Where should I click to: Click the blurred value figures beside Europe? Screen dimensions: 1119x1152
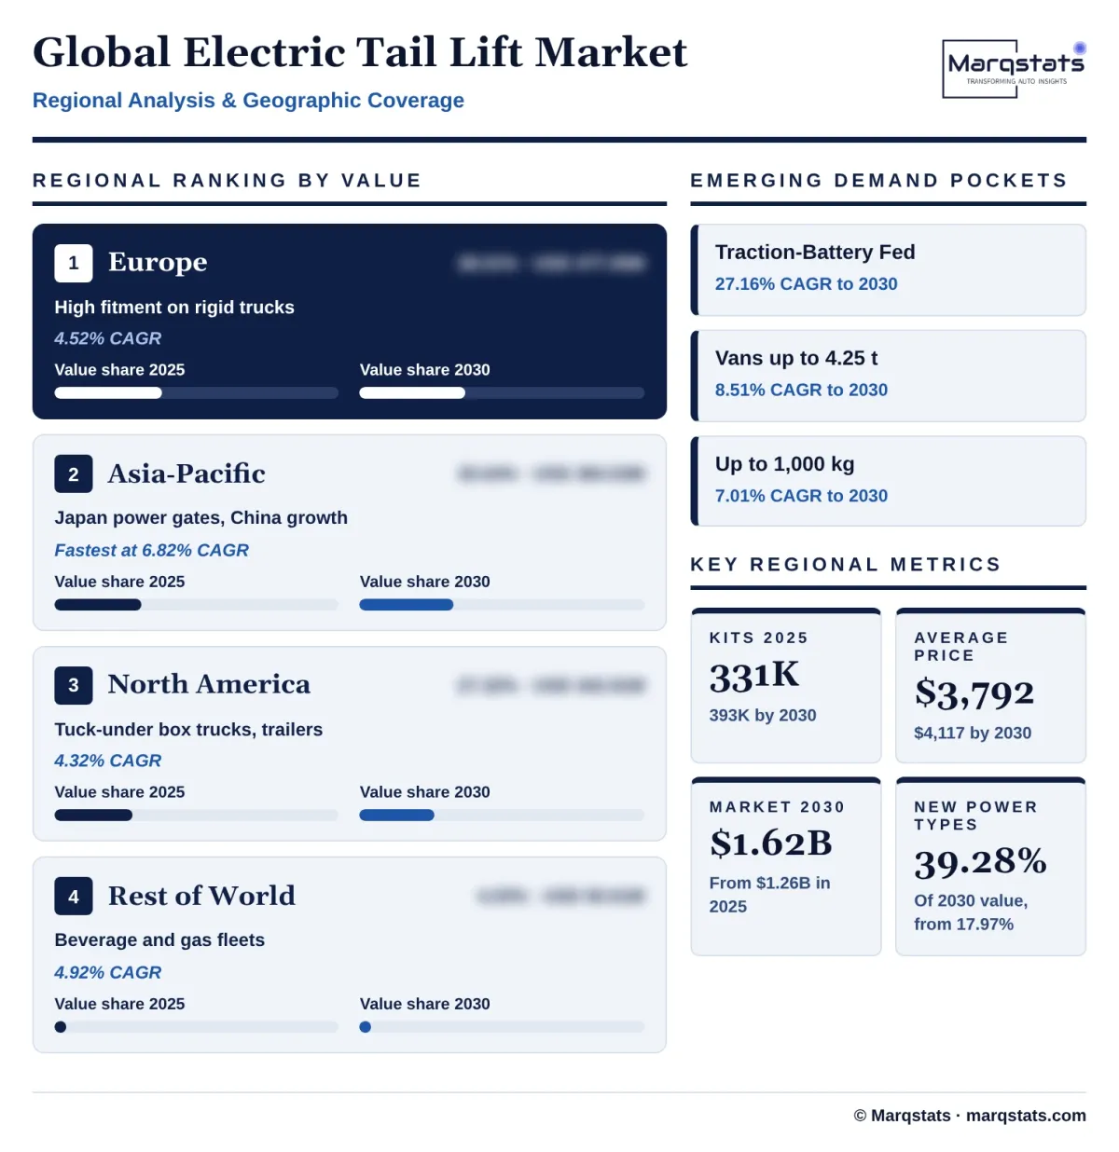tap(552, 264)
